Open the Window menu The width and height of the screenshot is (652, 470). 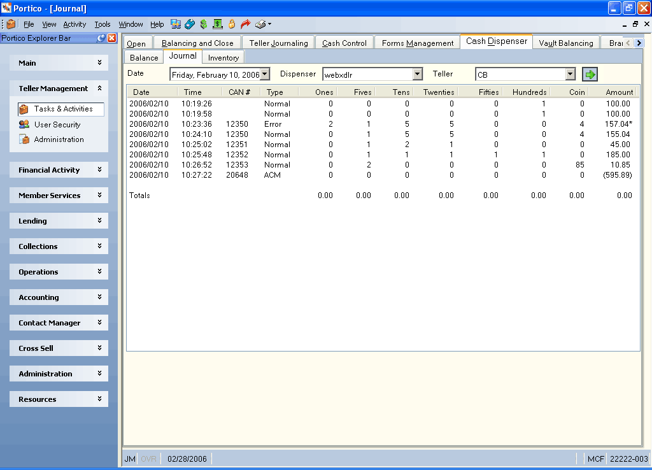tap(131, 24)
